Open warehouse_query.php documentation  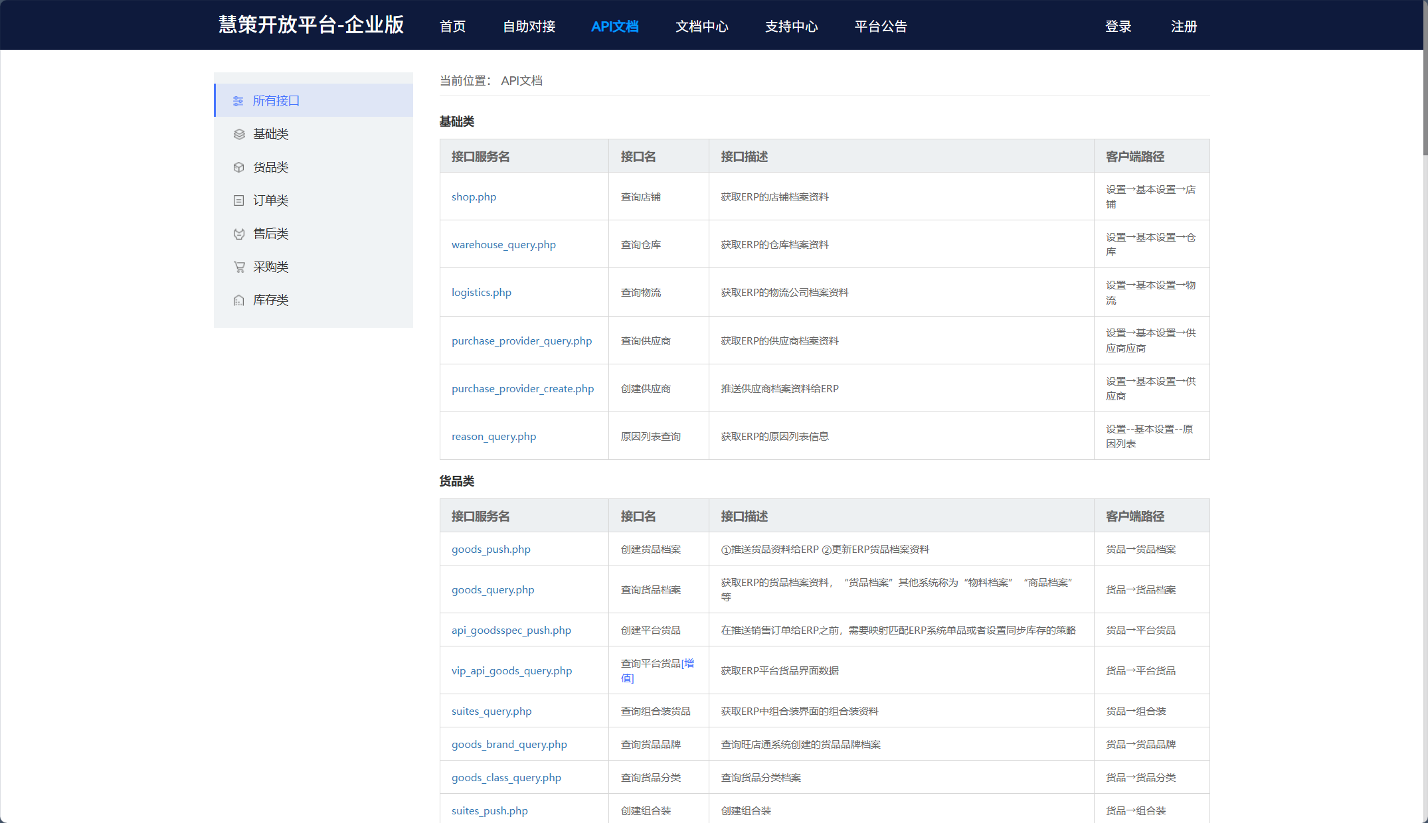503,244
